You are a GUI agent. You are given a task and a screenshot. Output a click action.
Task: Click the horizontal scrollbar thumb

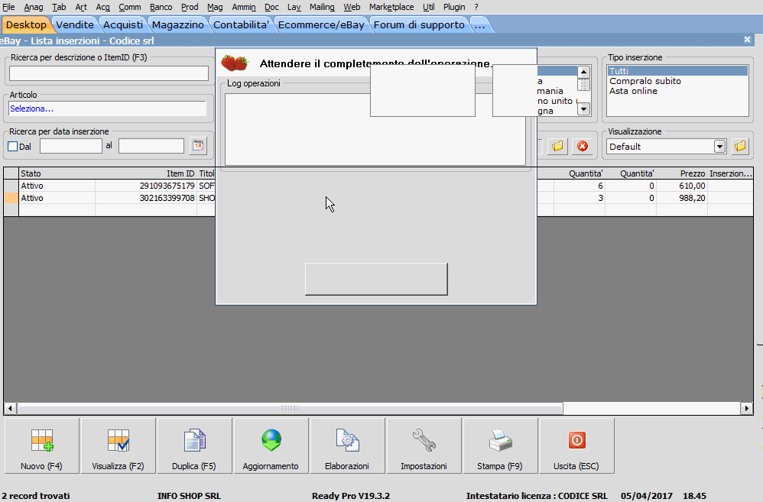(290, 408)
